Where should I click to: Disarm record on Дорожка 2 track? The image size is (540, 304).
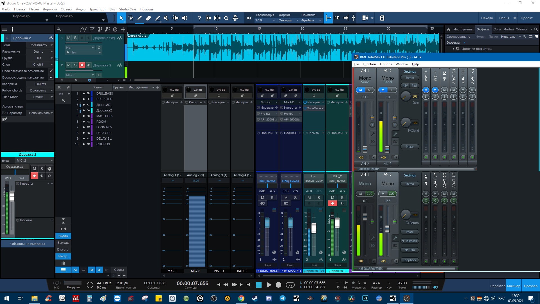82,65
